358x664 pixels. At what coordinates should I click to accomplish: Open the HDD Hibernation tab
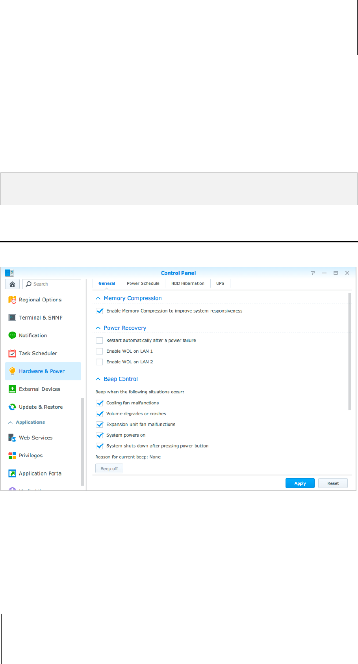pyautogui.click(x=187, y=283)
